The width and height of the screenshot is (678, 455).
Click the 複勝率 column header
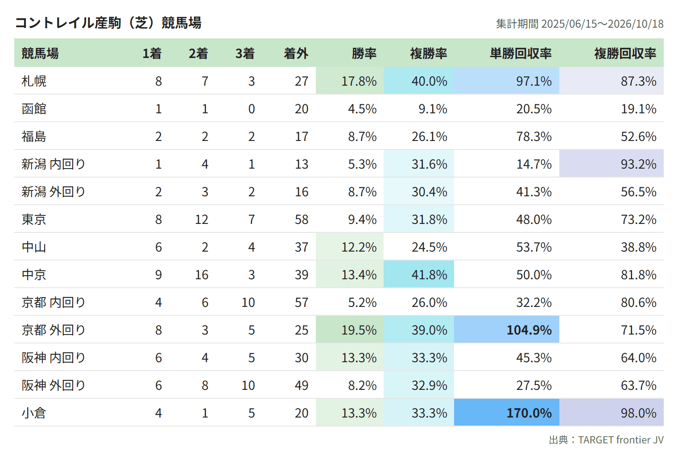pyautogui.click(x=428, y=54)
